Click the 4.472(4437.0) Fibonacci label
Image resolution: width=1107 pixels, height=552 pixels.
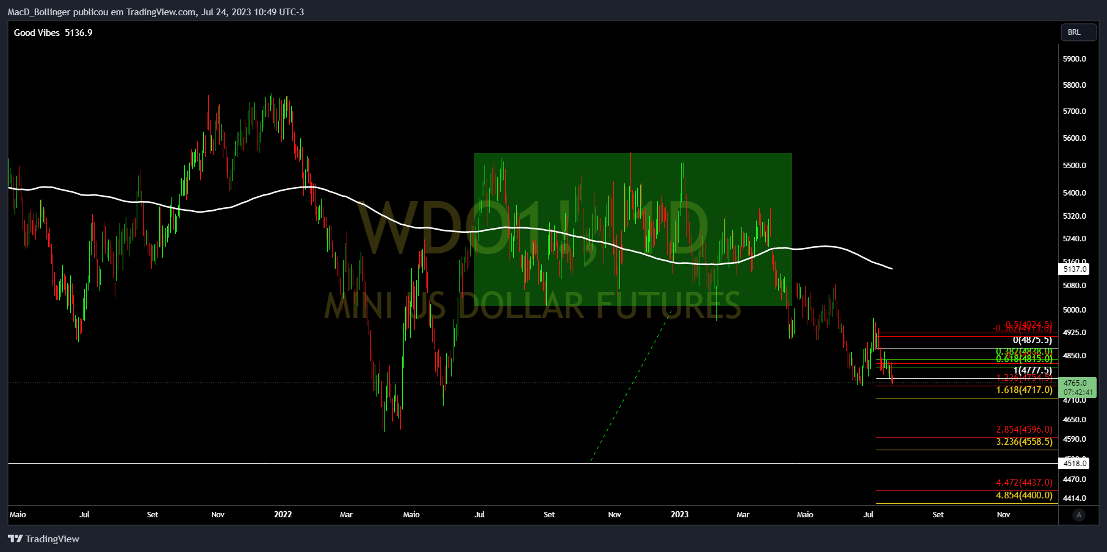pyautogui.click(x=1024, y=483)
